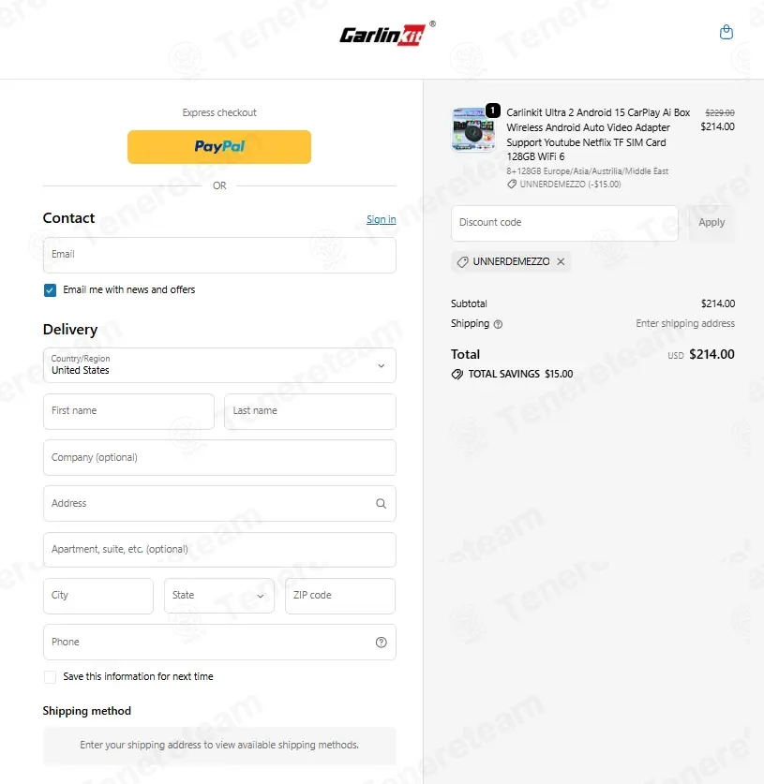Click the UNNERDEMEZZO tag icon chip
764x784 pixels.
[x=510, y=261]
